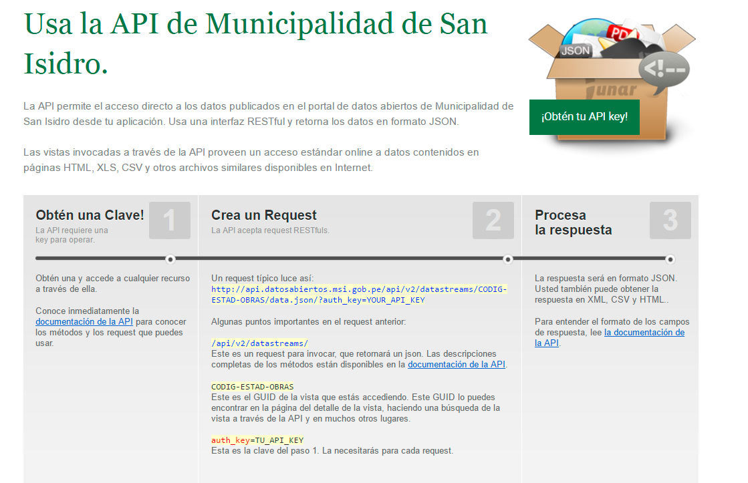Click the paragraph starting La respuesta será en formato JSON
Screen dimensions: 748x483
pyautogui.click(x=606, y=289)
